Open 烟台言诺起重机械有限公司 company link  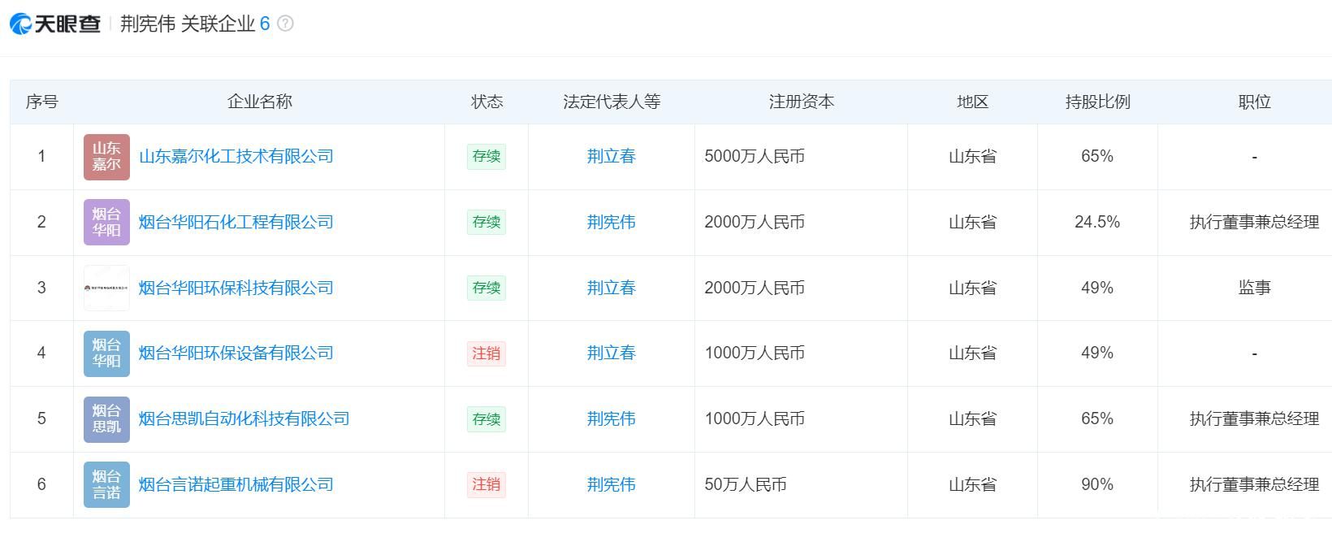236,484
